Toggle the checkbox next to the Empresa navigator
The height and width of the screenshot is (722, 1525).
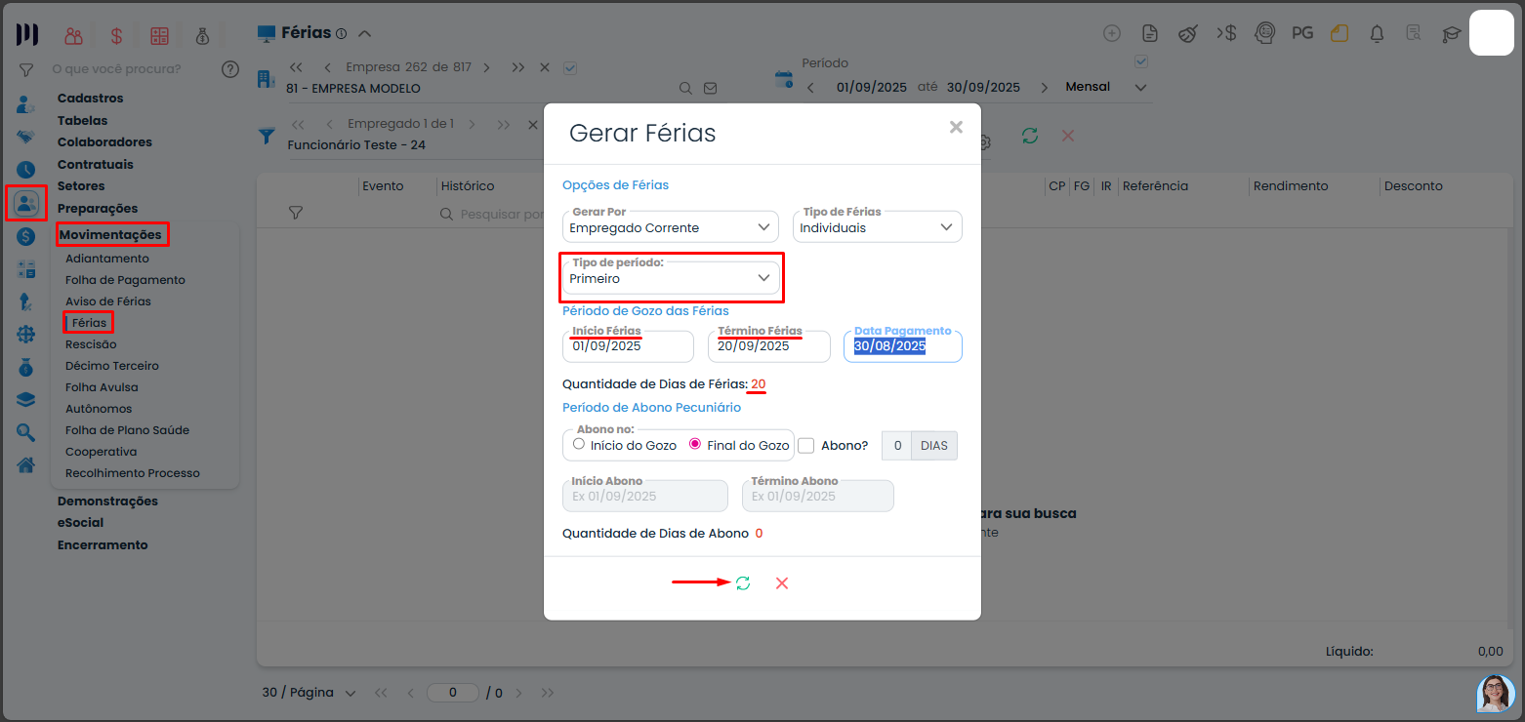click(570, 68)
